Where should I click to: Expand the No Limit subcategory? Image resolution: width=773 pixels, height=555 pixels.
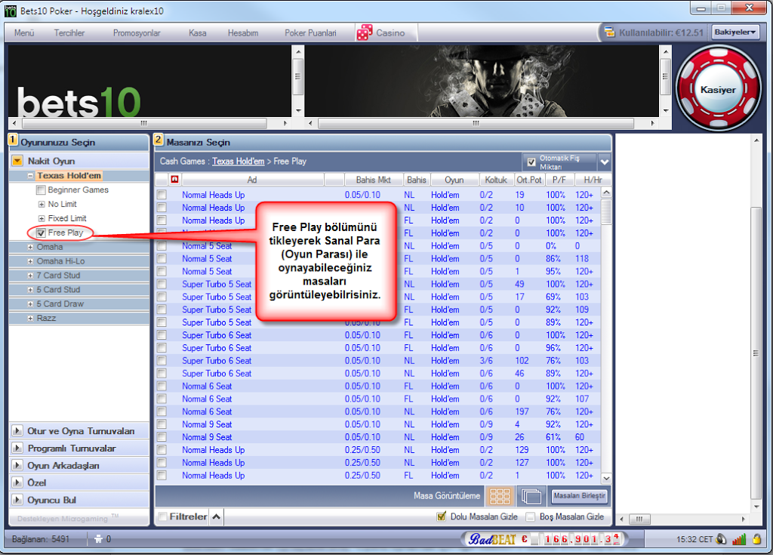(x=42, y=204)
